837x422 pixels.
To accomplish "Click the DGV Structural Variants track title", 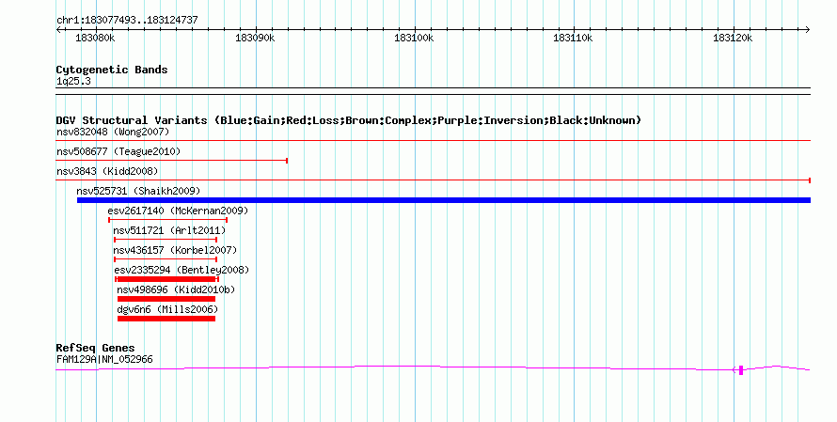I will coord(349,120).
